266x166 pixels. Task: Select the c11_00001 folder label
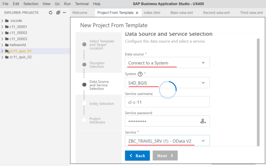18,27
